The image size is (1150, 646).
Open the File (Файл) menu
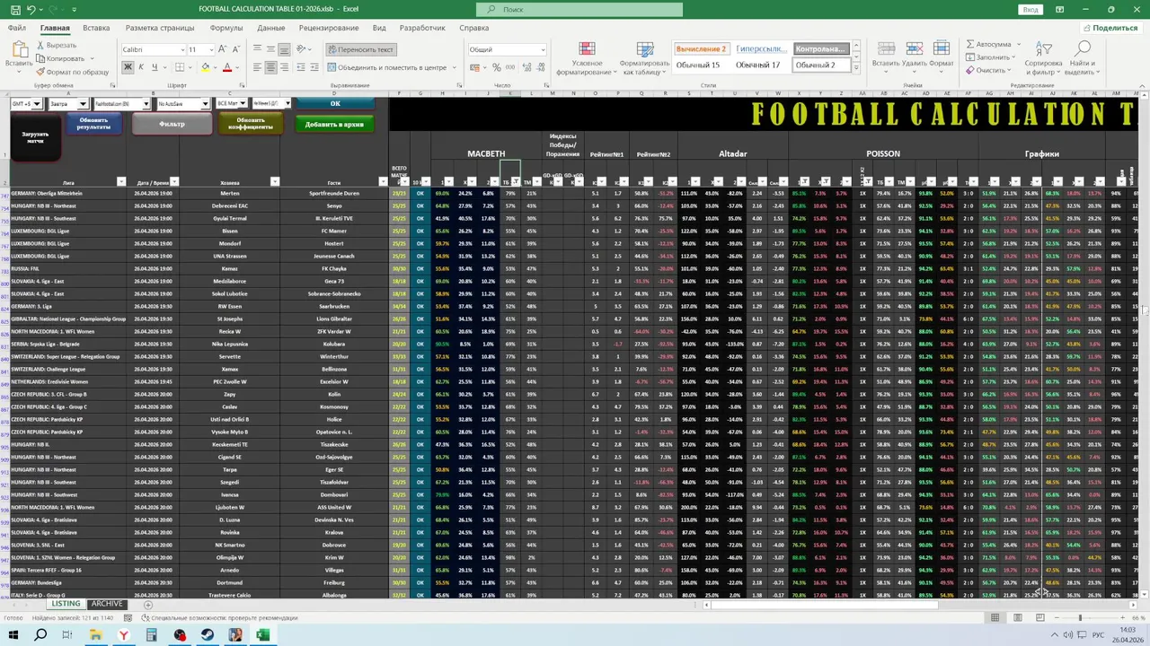pos(17,28)
